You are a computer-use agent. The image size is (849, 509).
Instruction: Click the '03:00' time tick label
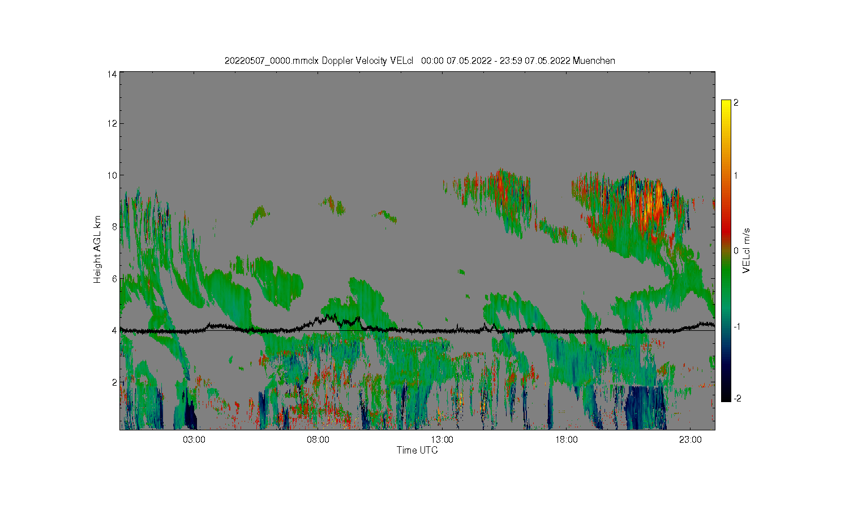(x=194, y=440)
